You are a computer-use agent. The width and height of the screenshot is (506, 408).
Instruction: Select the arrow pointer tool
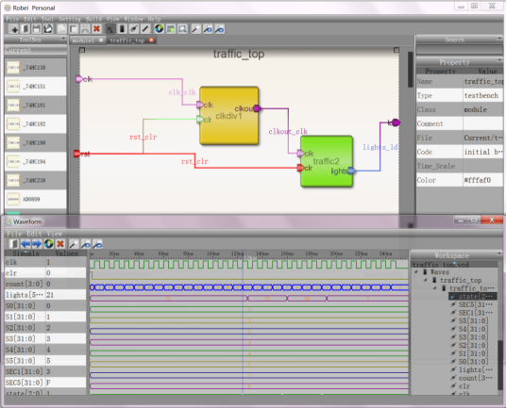(x=110, y=29)
